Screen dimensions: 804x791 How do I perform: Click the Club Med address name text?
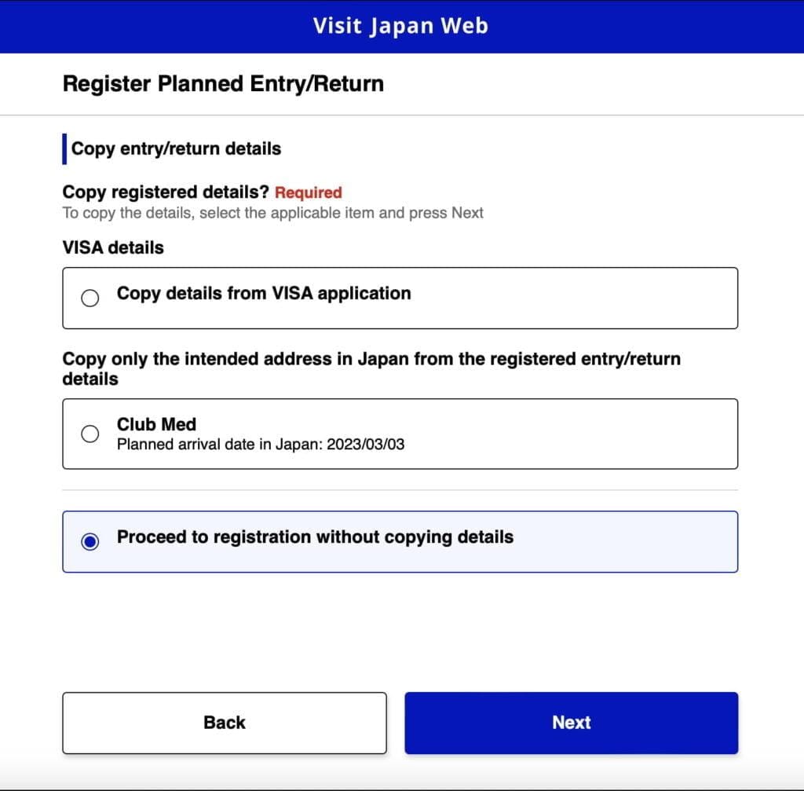(x=156, y=424)
